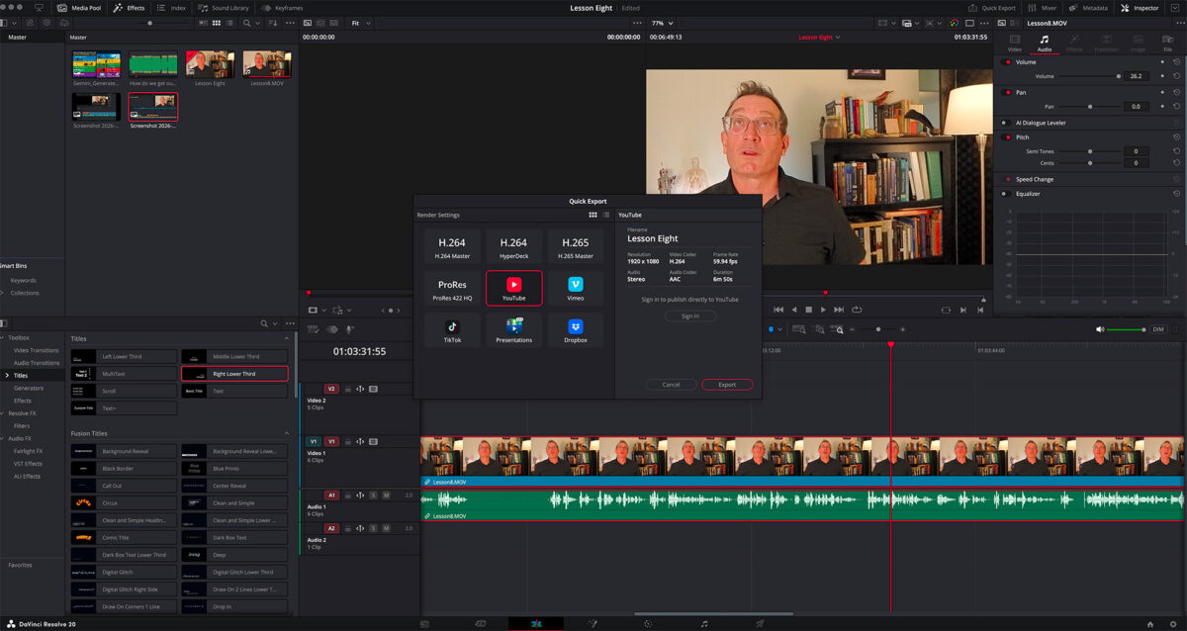Choose the Vimeo export preset
This screenshot has width=1187, height=631.
[x=576, y=288]
